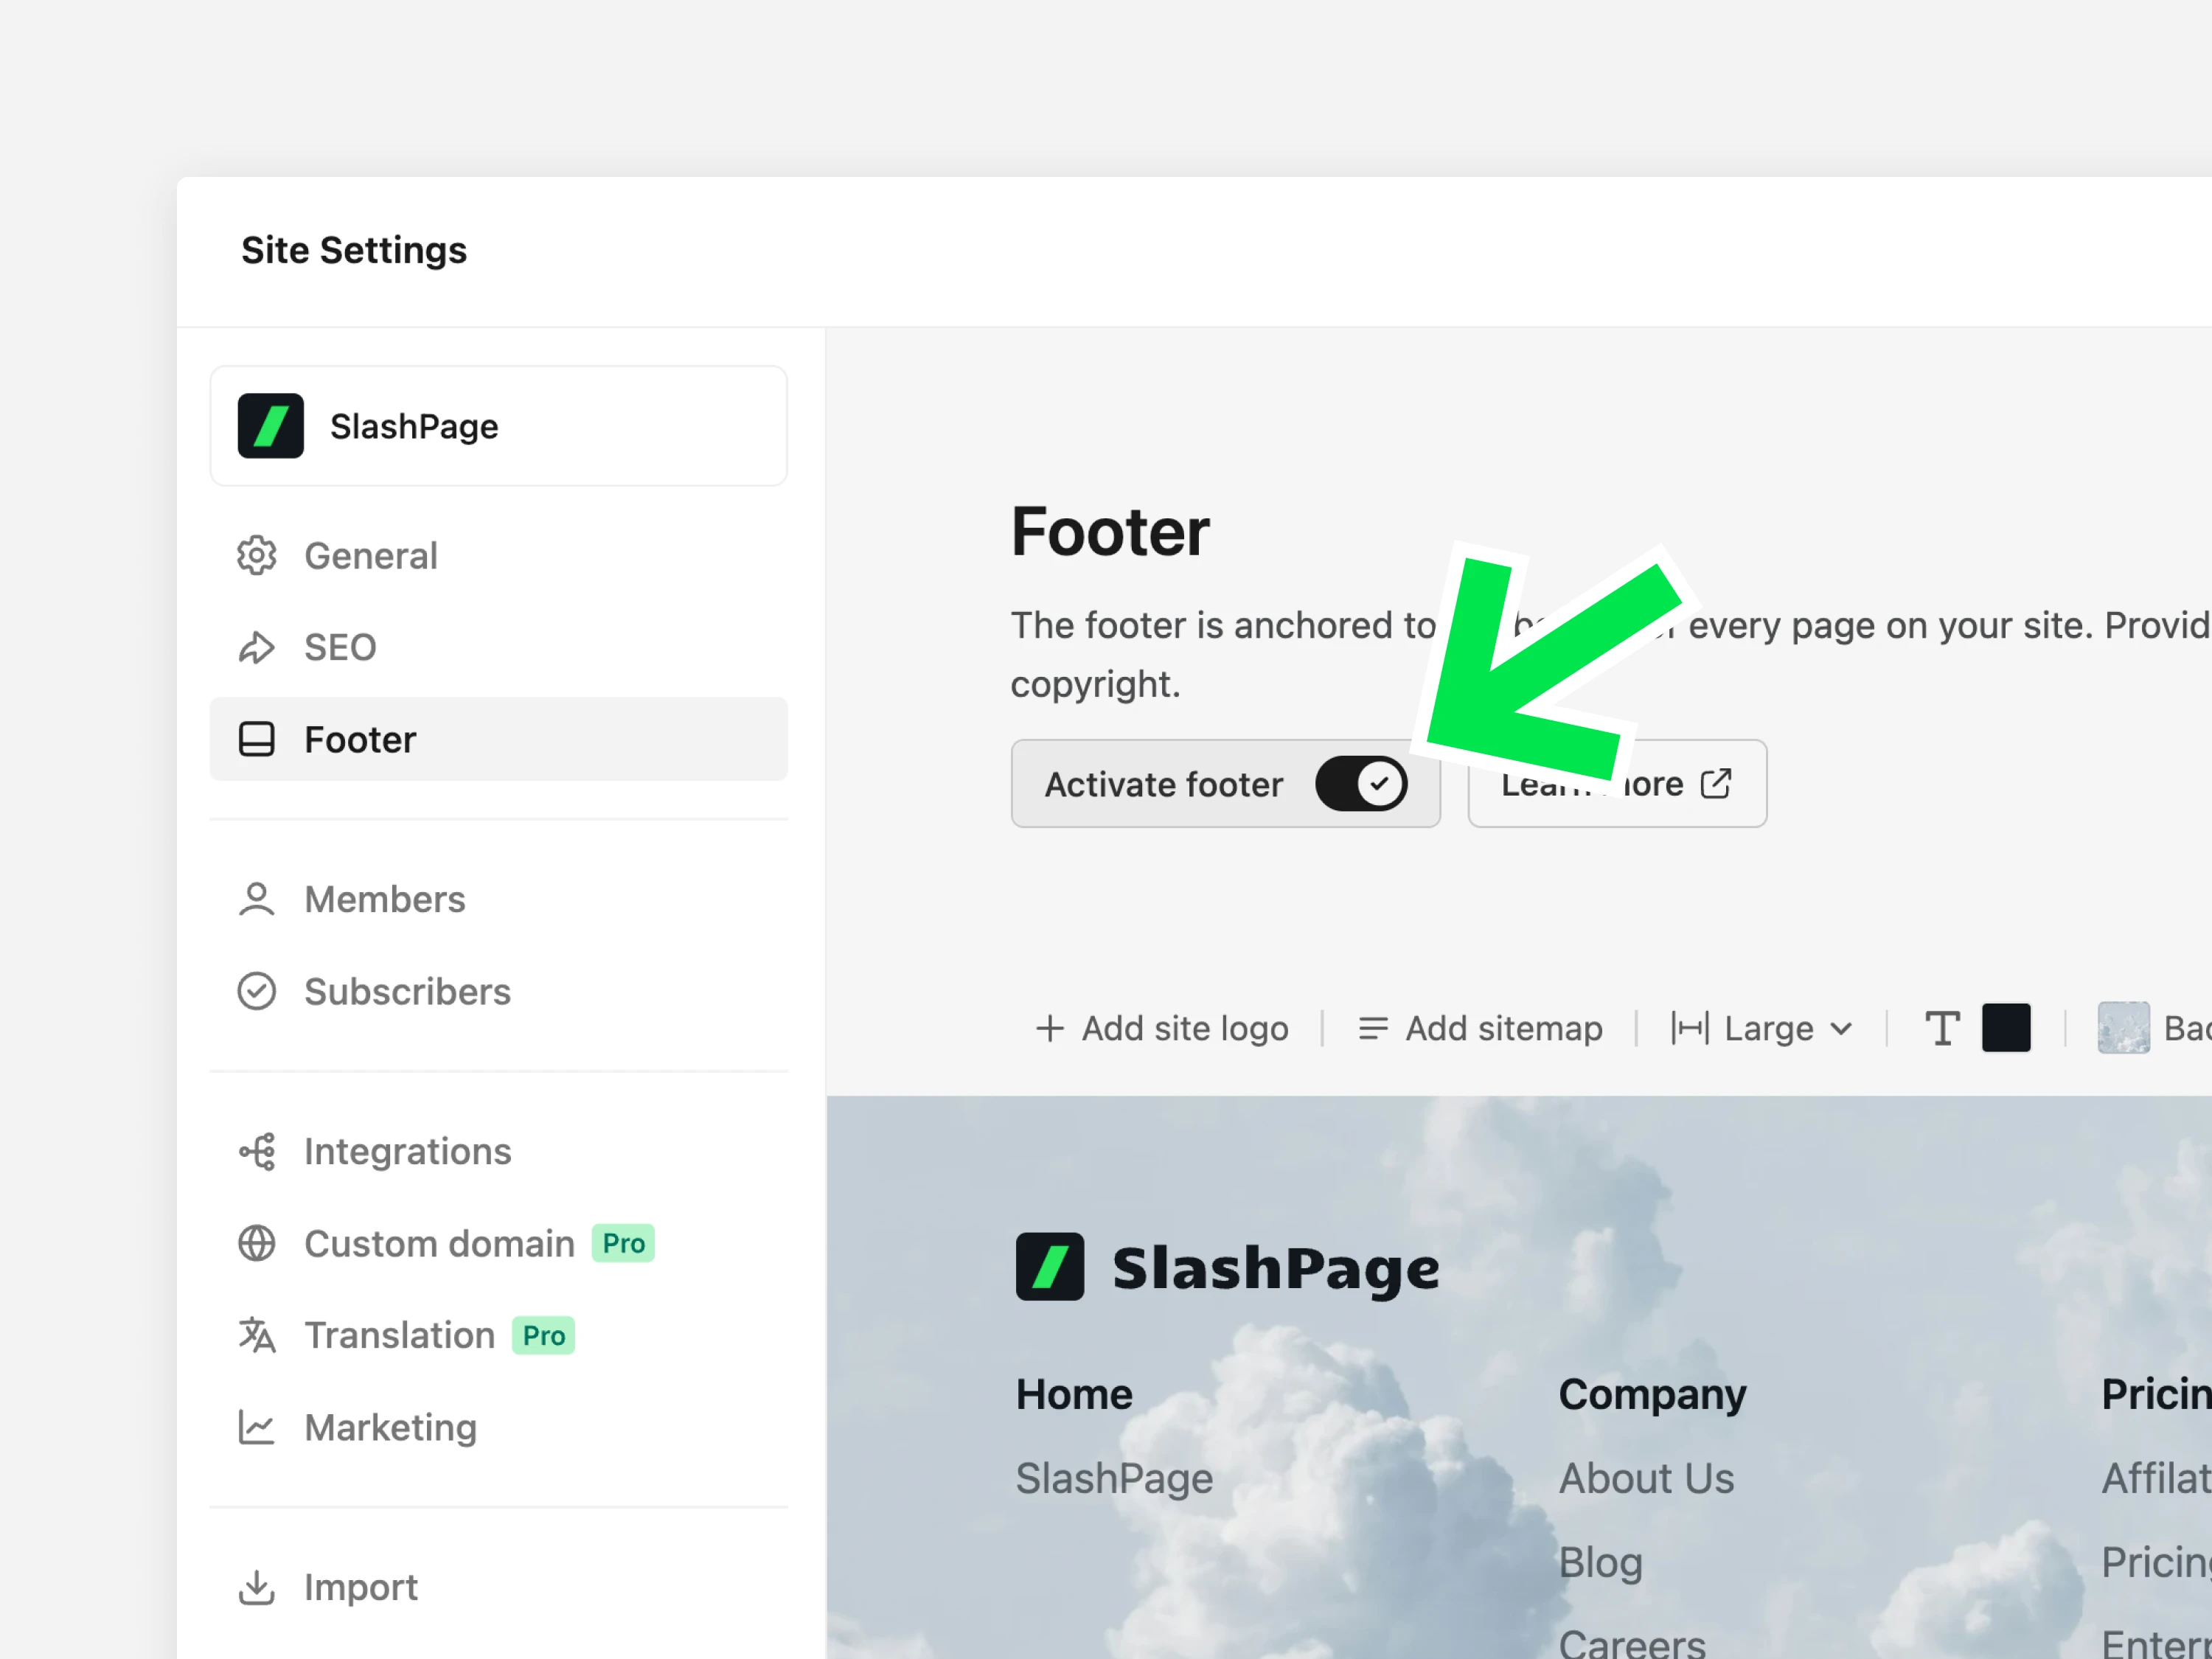Click the Members person icon
The height and width of the screenshot is (1659, 2212).
click(257, 899)
